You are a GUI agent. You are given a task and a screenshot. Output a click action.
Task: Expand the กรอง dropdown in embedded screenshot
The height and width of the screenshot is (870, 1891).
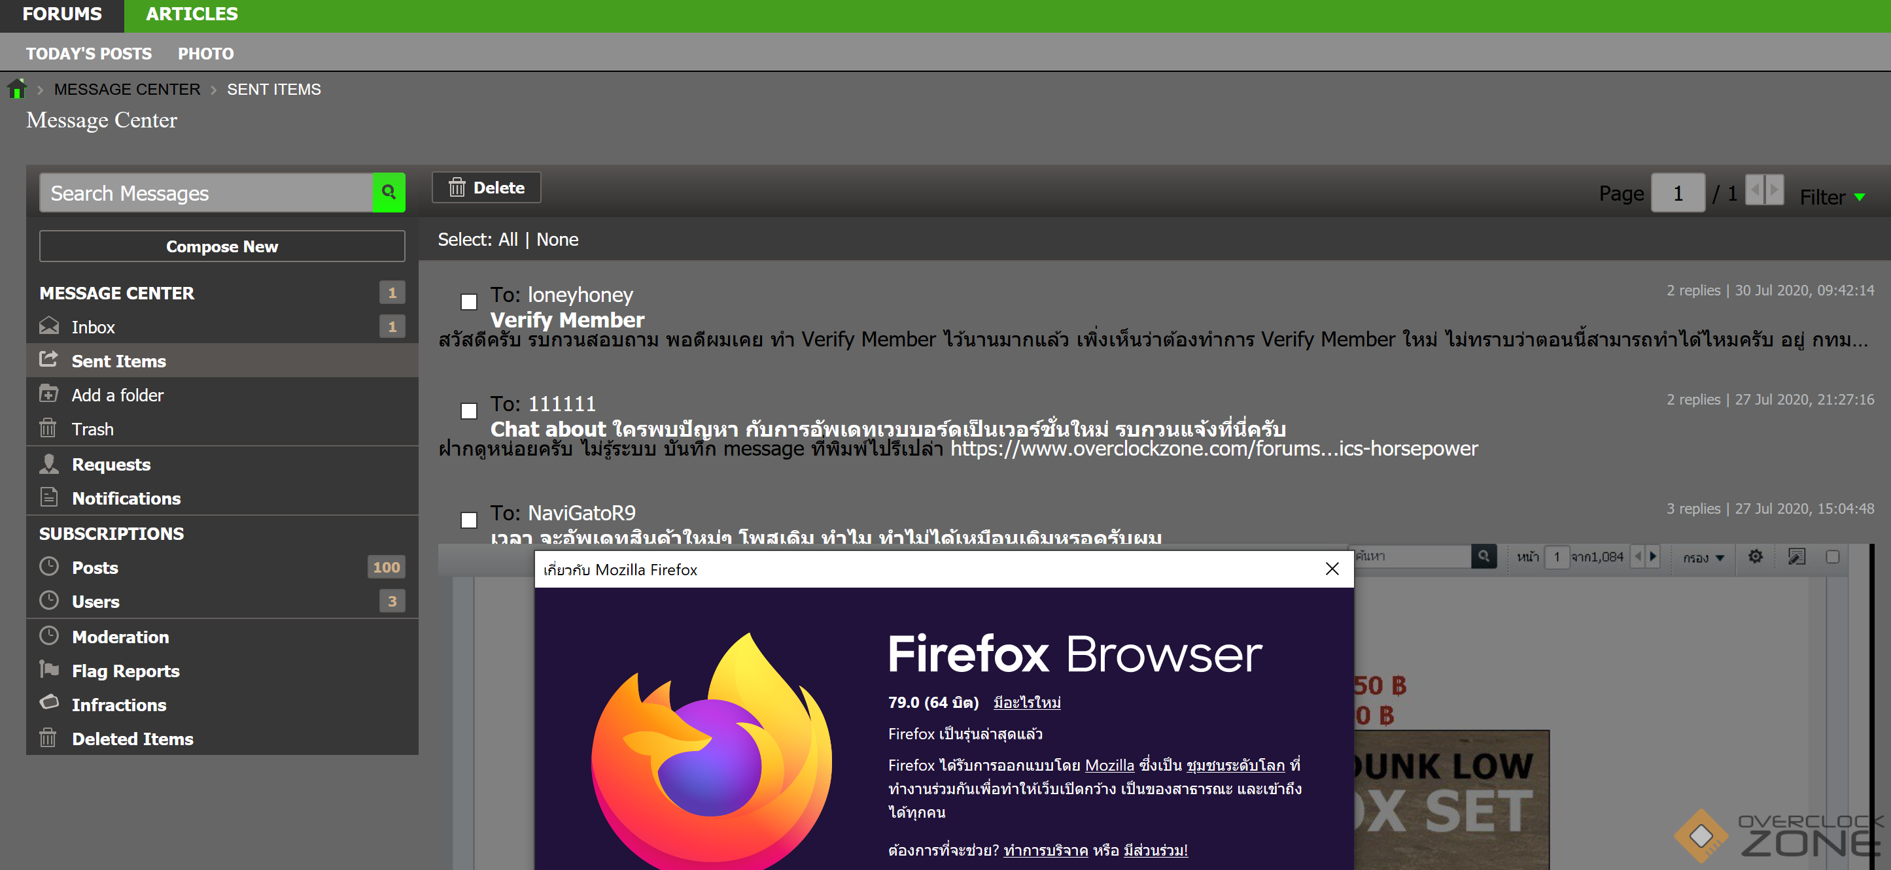pyautogui.click(x=1703, y=558)
